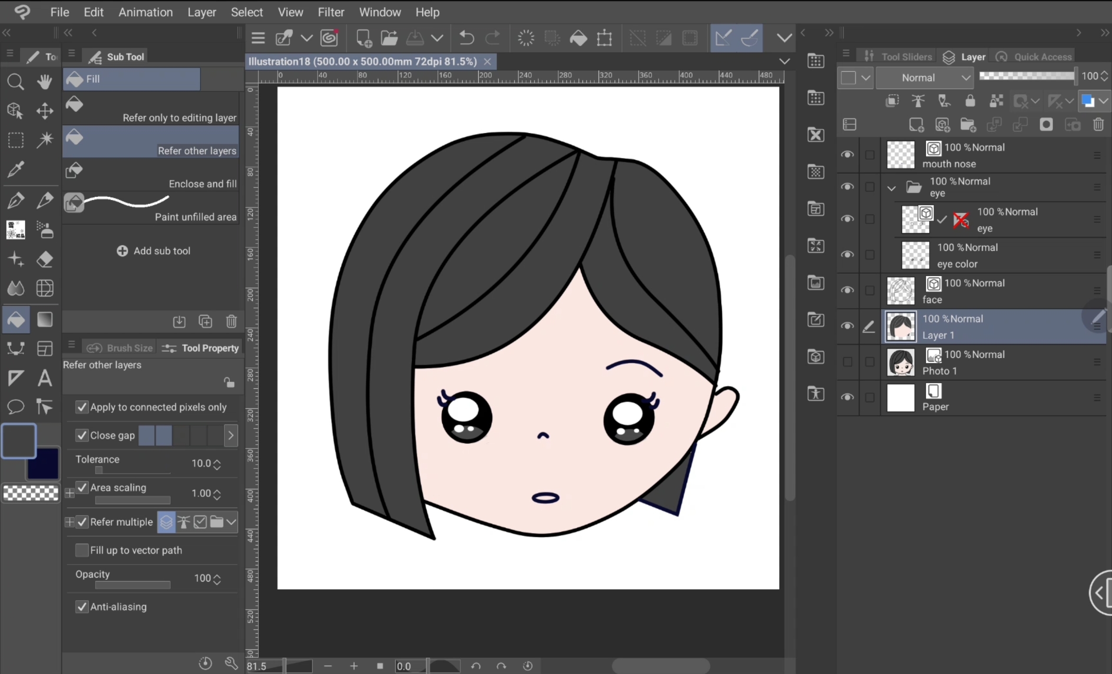
Task: Enable Fill up to vector path
Action: [x=82, y=550]
